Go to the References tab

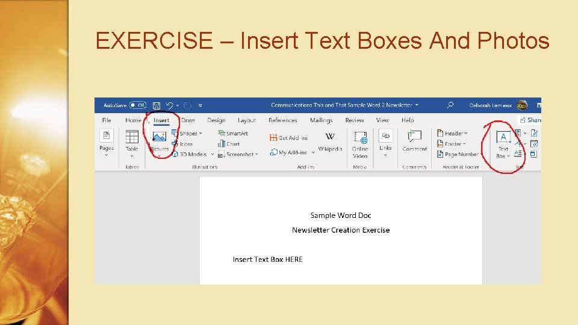pos(283,120)
